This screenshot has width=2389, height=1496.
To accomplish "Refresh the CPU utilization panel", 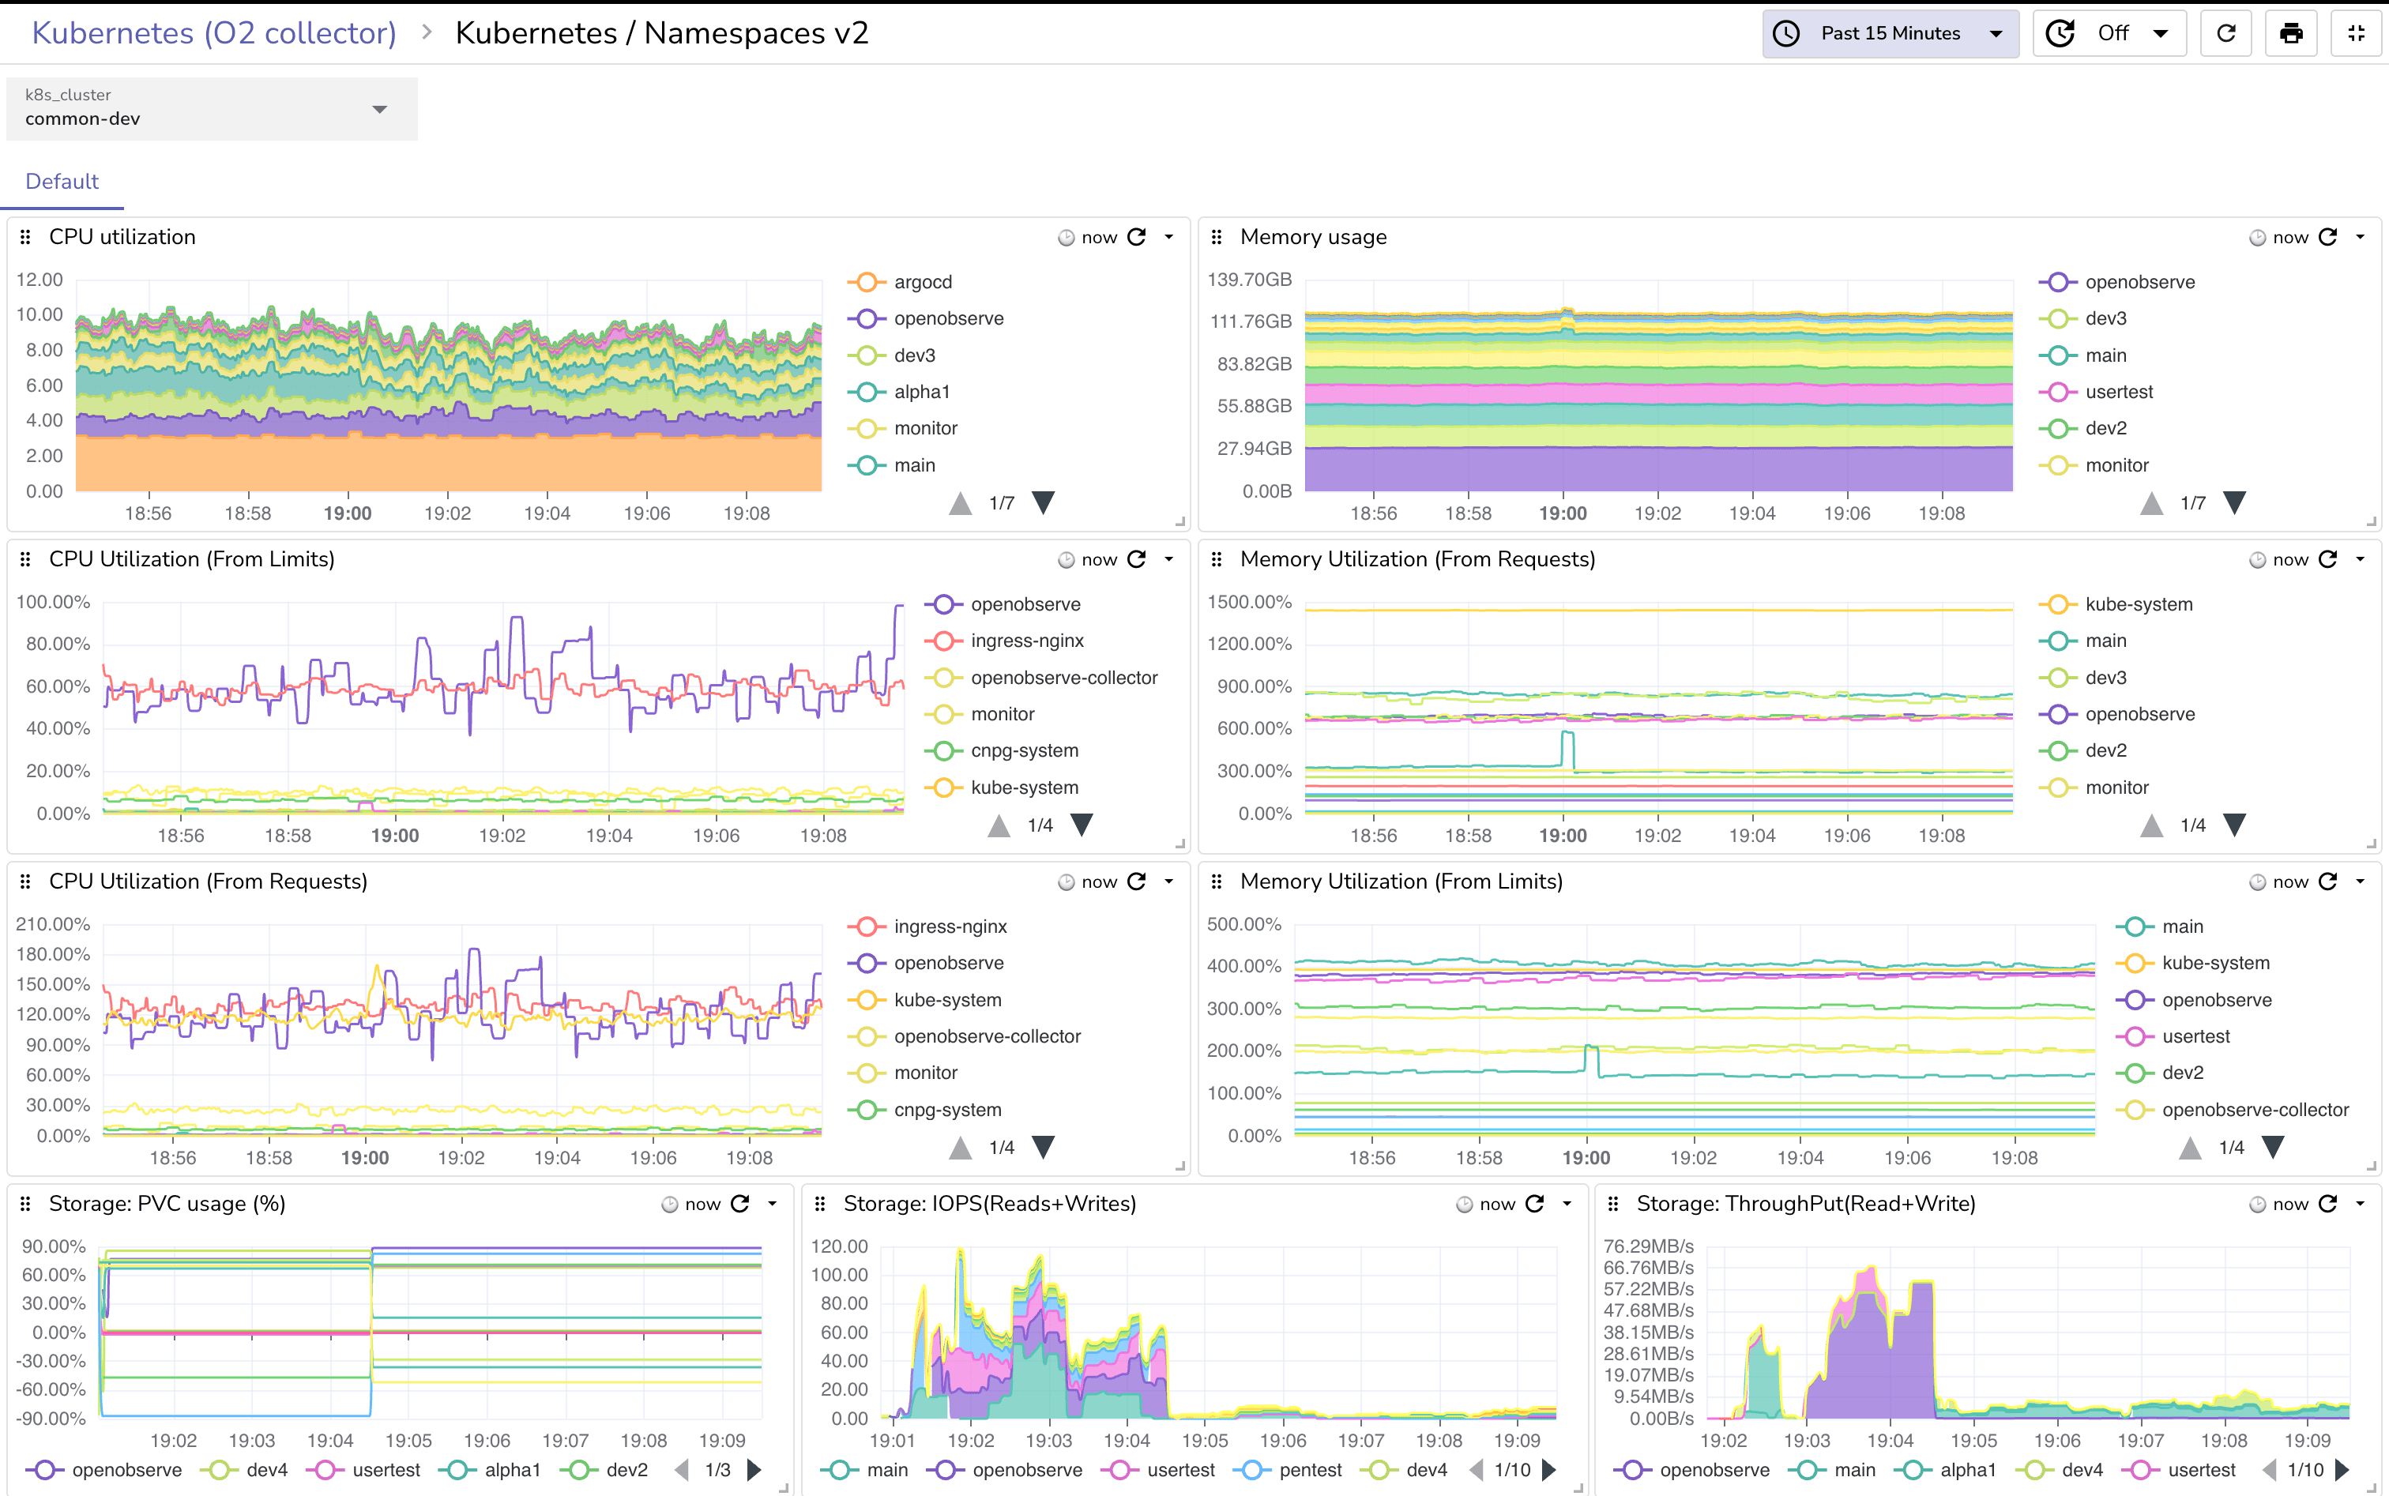I will (1135, 236).
